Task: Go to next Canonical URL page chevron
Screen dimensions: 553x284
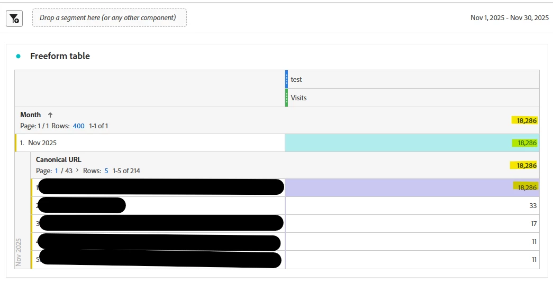Action: coord(77,171)
